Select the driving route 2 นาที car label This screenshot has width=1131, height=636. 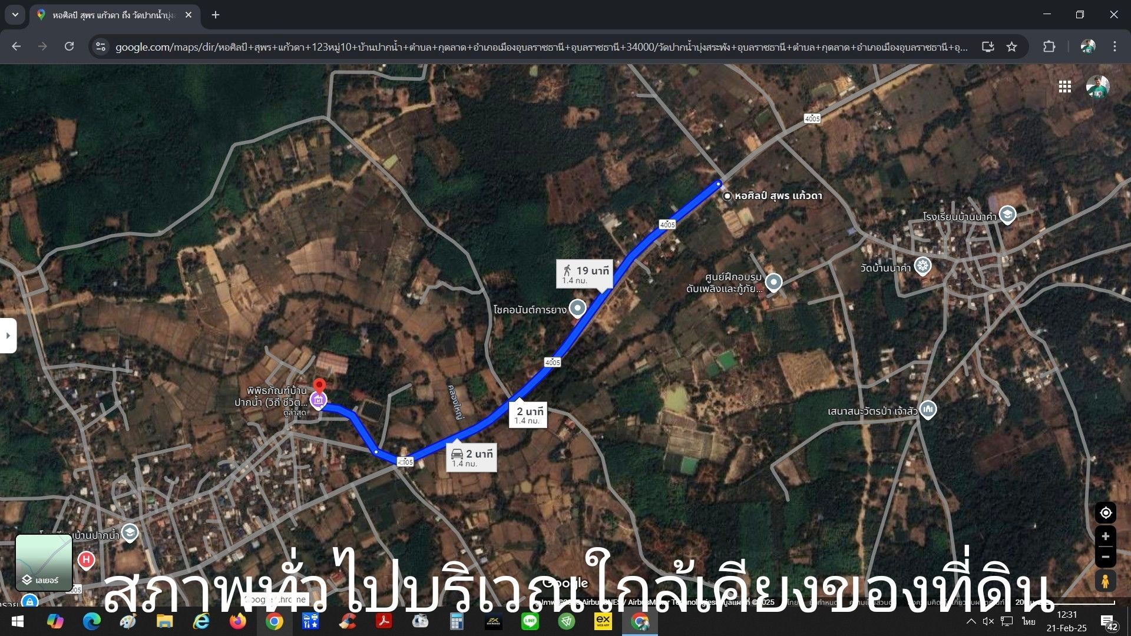click(x=471, y=458)
